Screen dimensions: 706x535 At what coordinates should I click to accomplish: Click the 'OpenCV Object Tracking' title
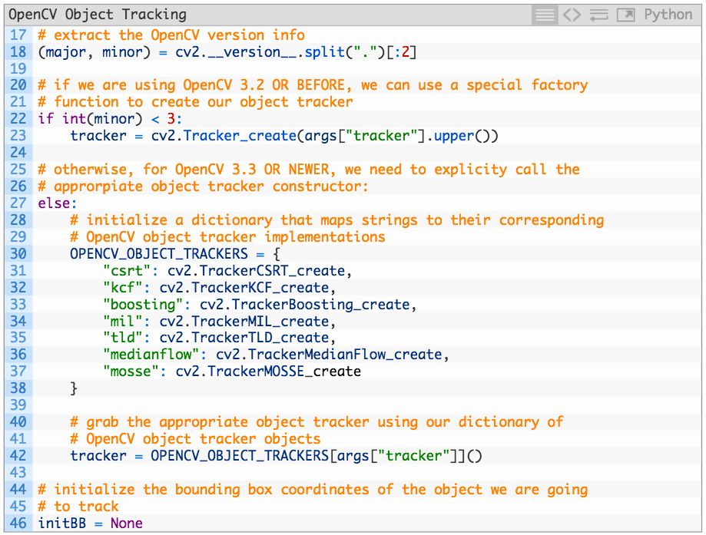pos(98,15)
